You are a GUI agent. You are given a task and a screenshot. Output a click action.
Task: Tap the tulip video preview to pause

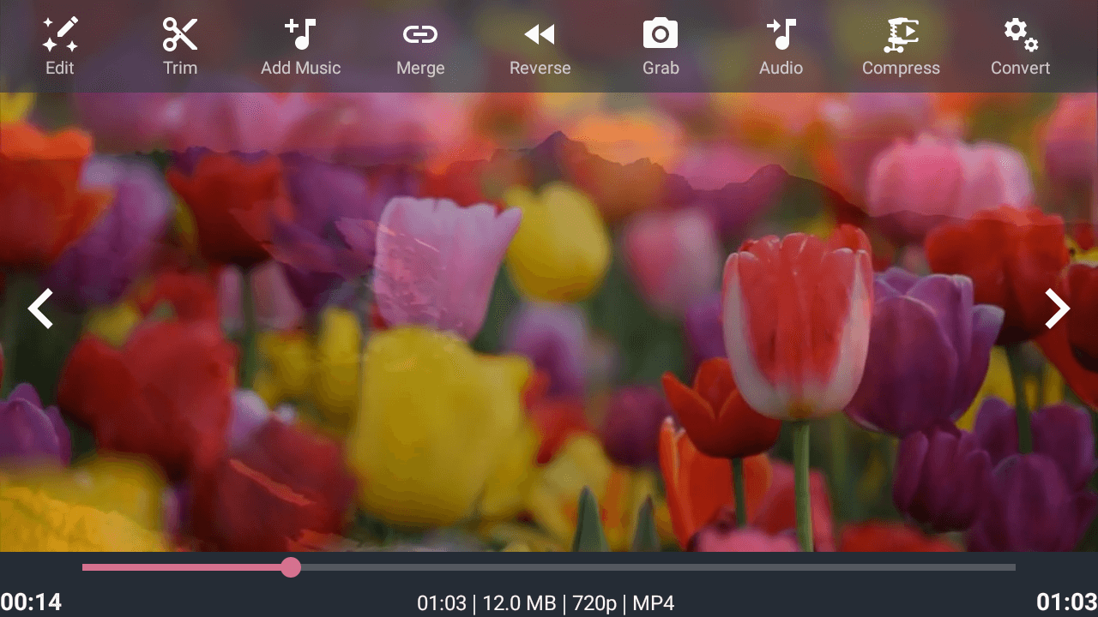point(549,322)
